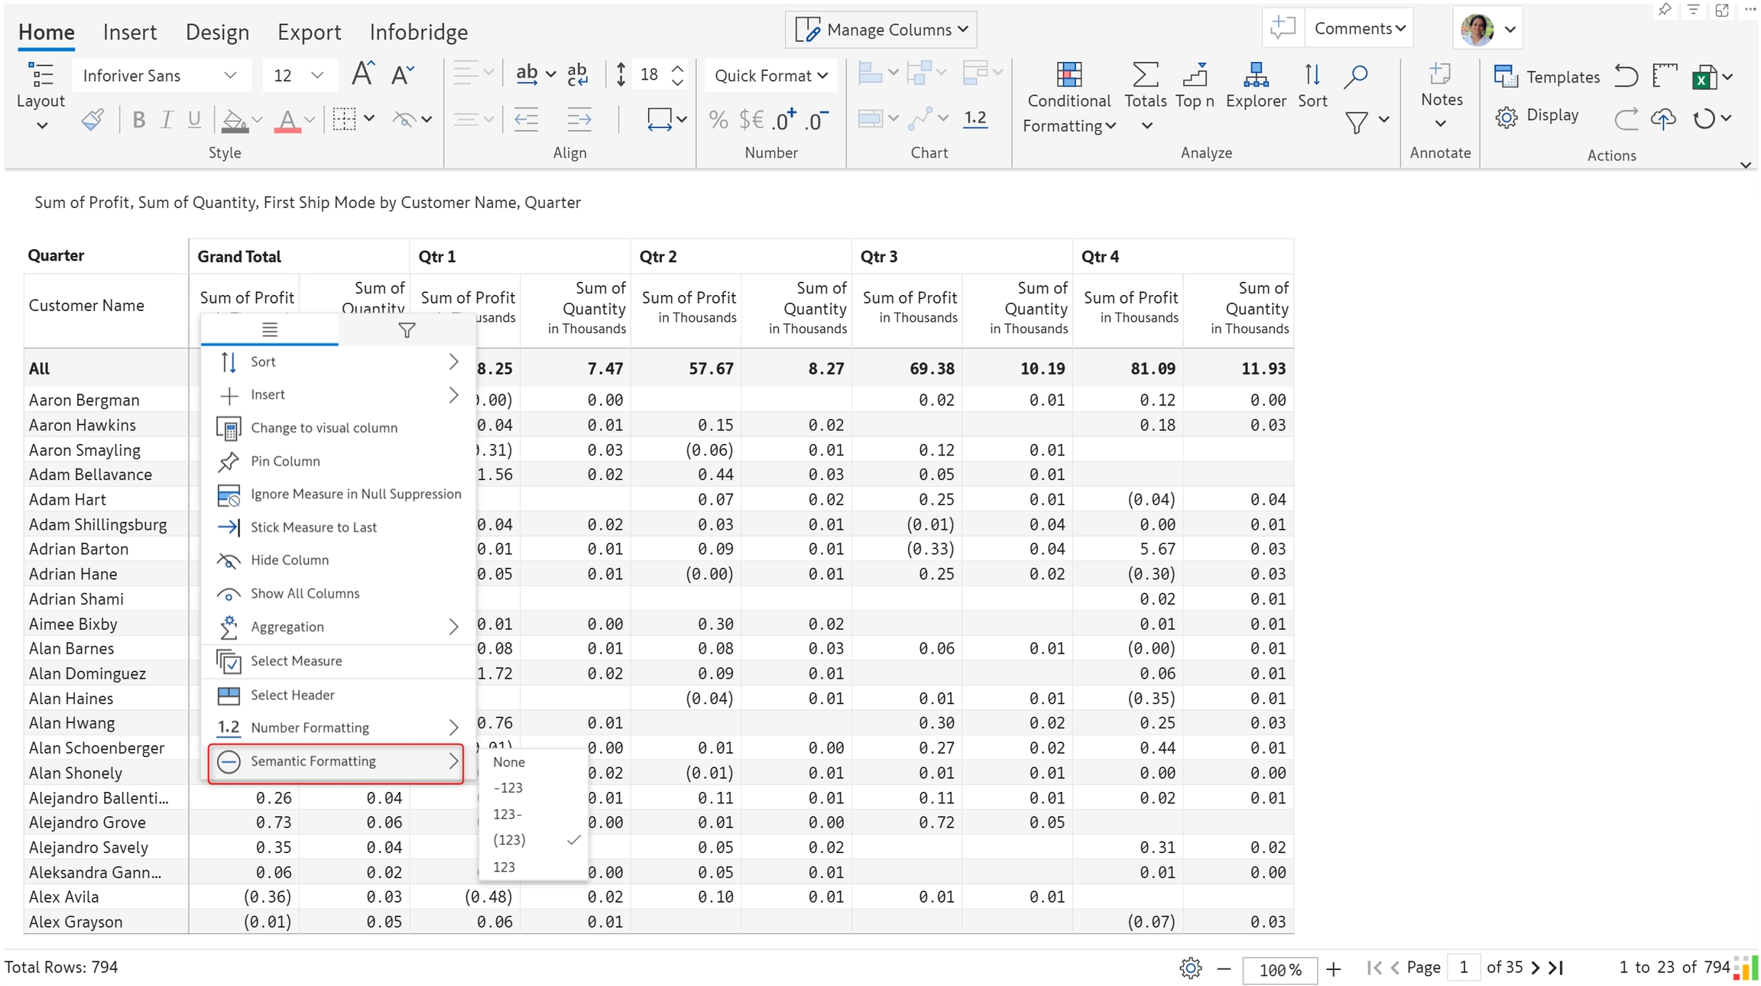Toggle bold text formatting
Image resolution: width=1761 pixels, height=986 pixels.
tap(138, 120)
